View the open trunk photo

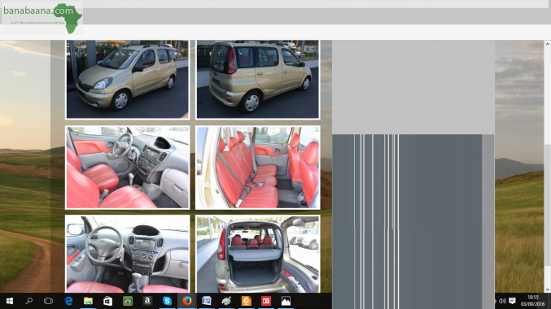point(257,254)
